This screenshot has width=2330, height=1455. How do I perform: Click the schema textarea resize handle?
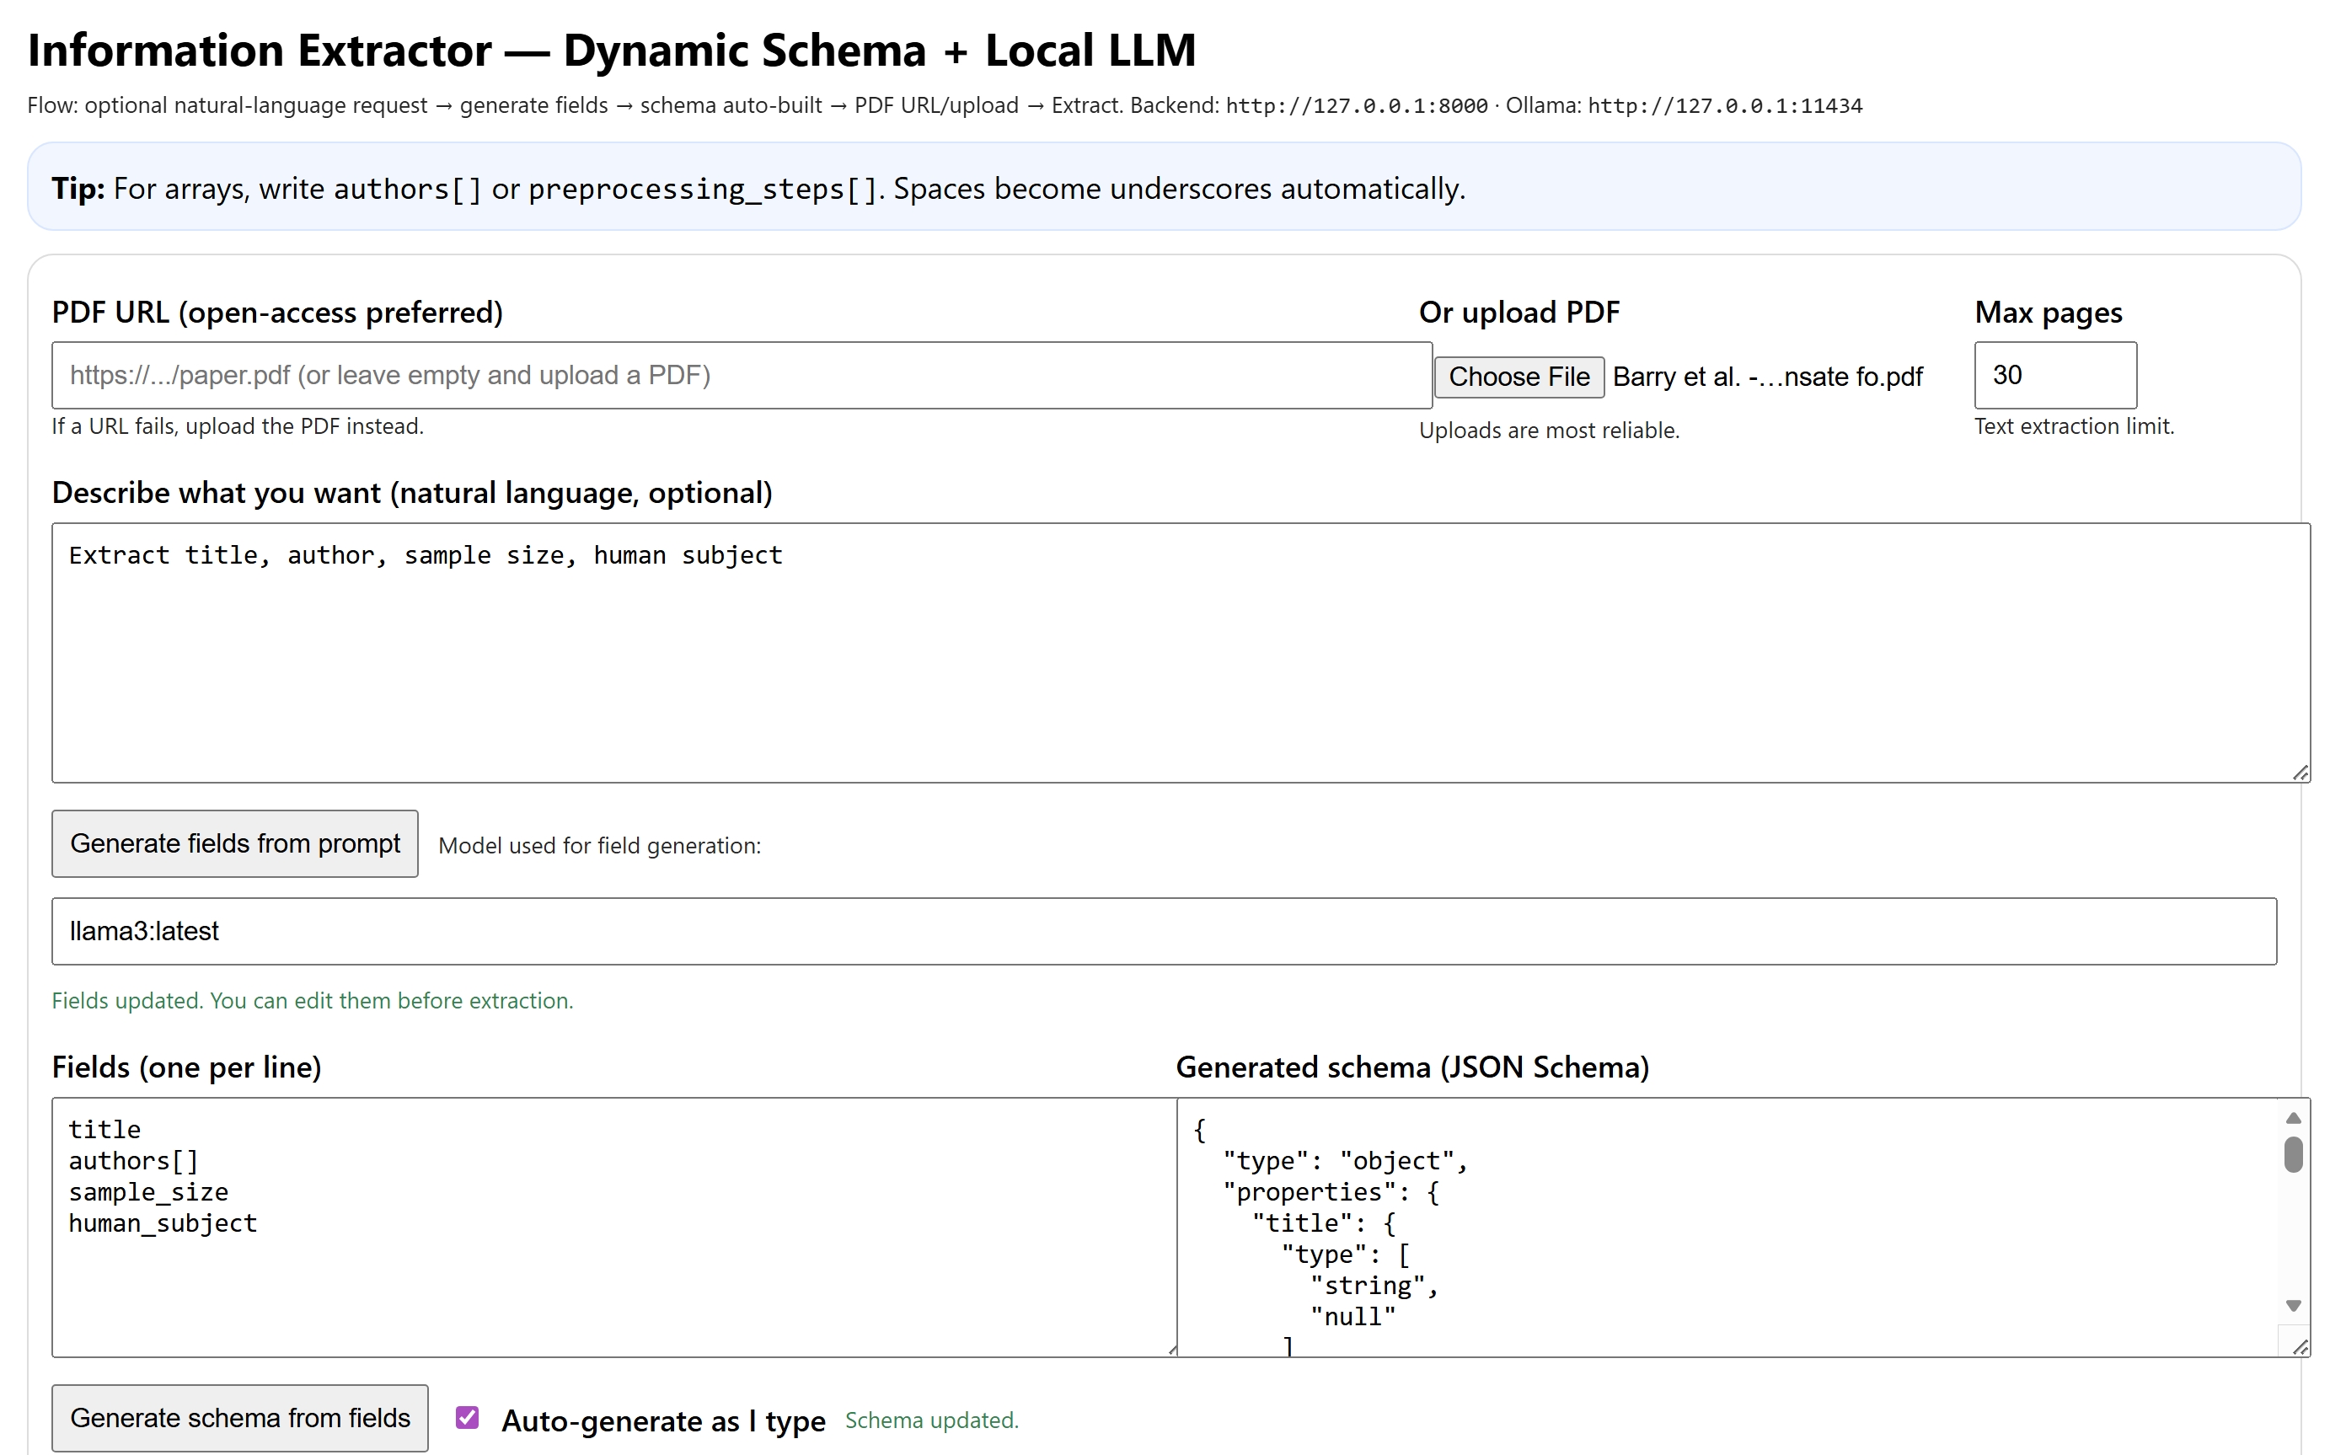(2301, 1347)
